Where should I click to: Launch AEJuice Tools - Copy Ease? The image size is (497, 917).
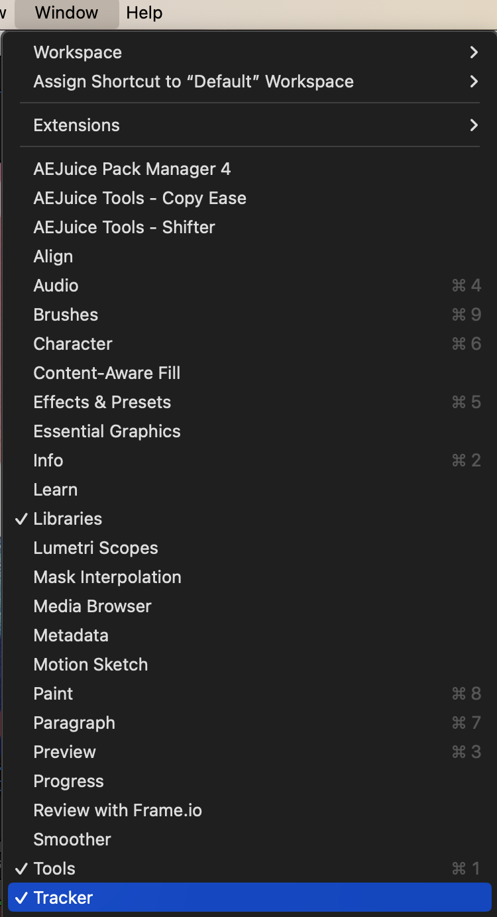140,198
